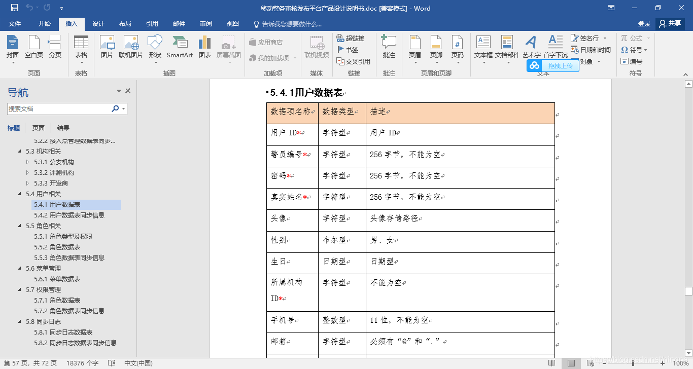The height and width of the screenshot is (369, 693).
Task: Click in the navigation search document field
Action: point(59,108)
